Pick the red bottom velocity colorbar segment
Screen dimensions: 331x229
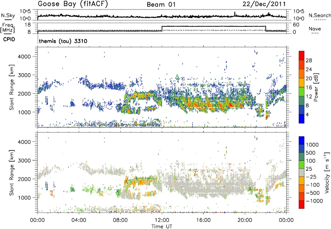(x=302, y=205)
